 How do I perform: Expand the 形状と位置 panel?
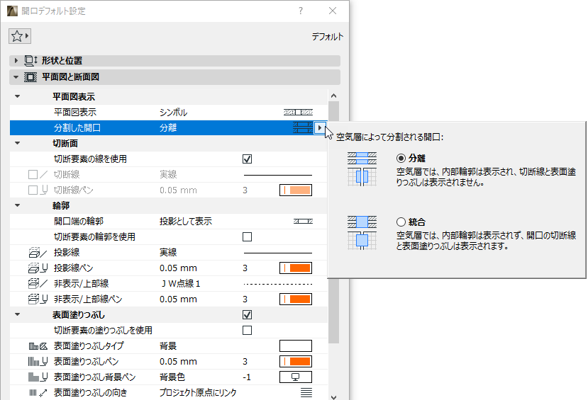pyautogui.click(x=16, y=61)
